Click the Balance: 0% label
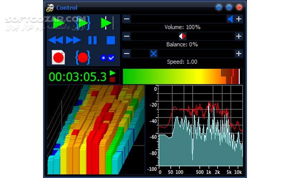 [182, 45]
